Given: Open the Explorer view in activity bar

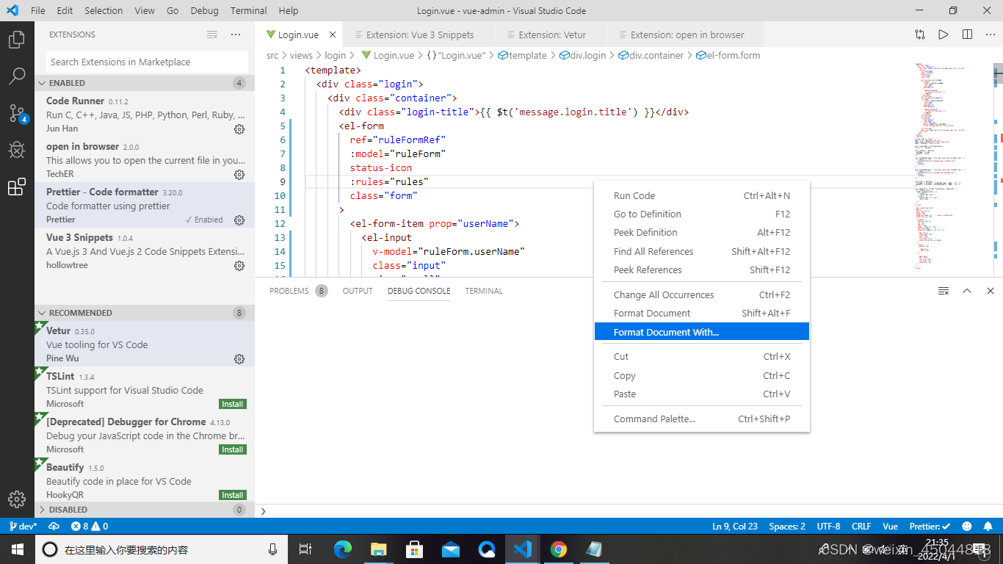Looking at the screenshot, I should point(16,39).
